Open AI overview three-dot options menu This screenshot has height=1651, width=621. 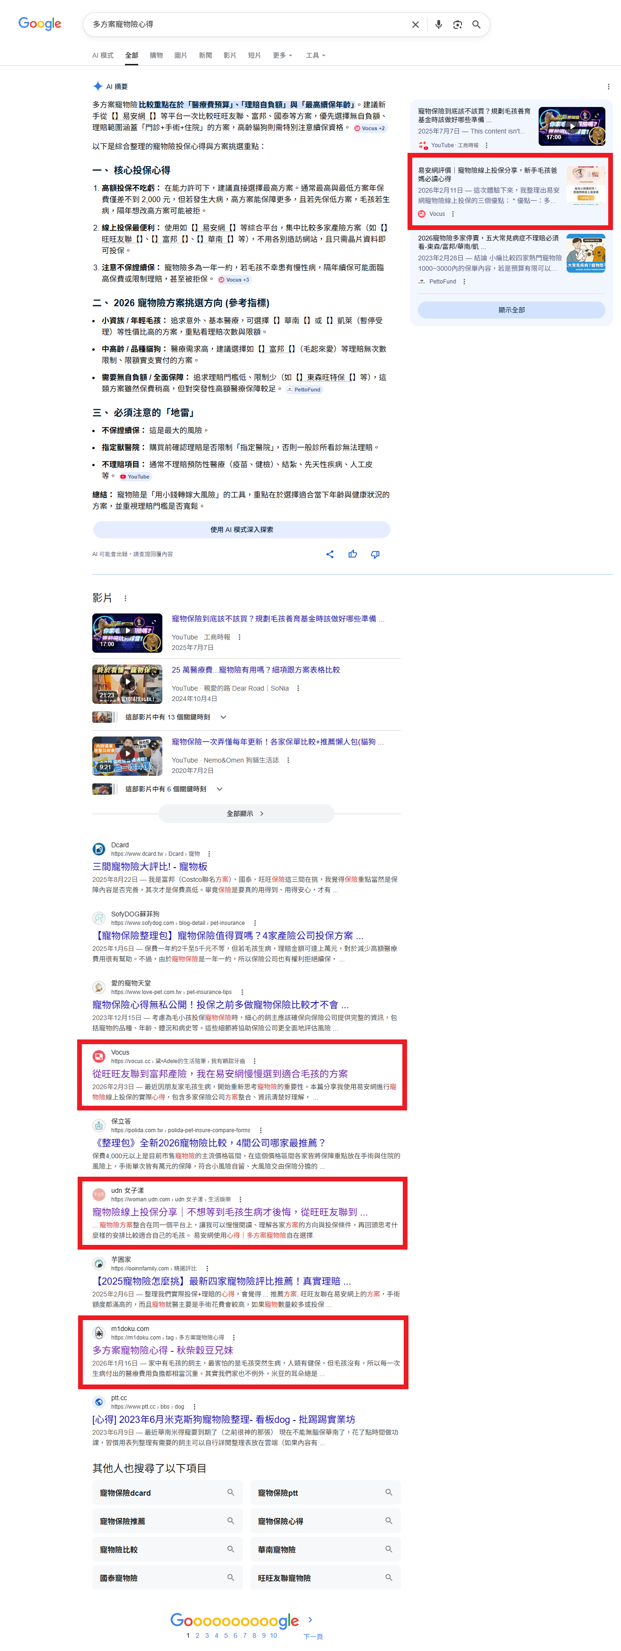click(608, 87)
